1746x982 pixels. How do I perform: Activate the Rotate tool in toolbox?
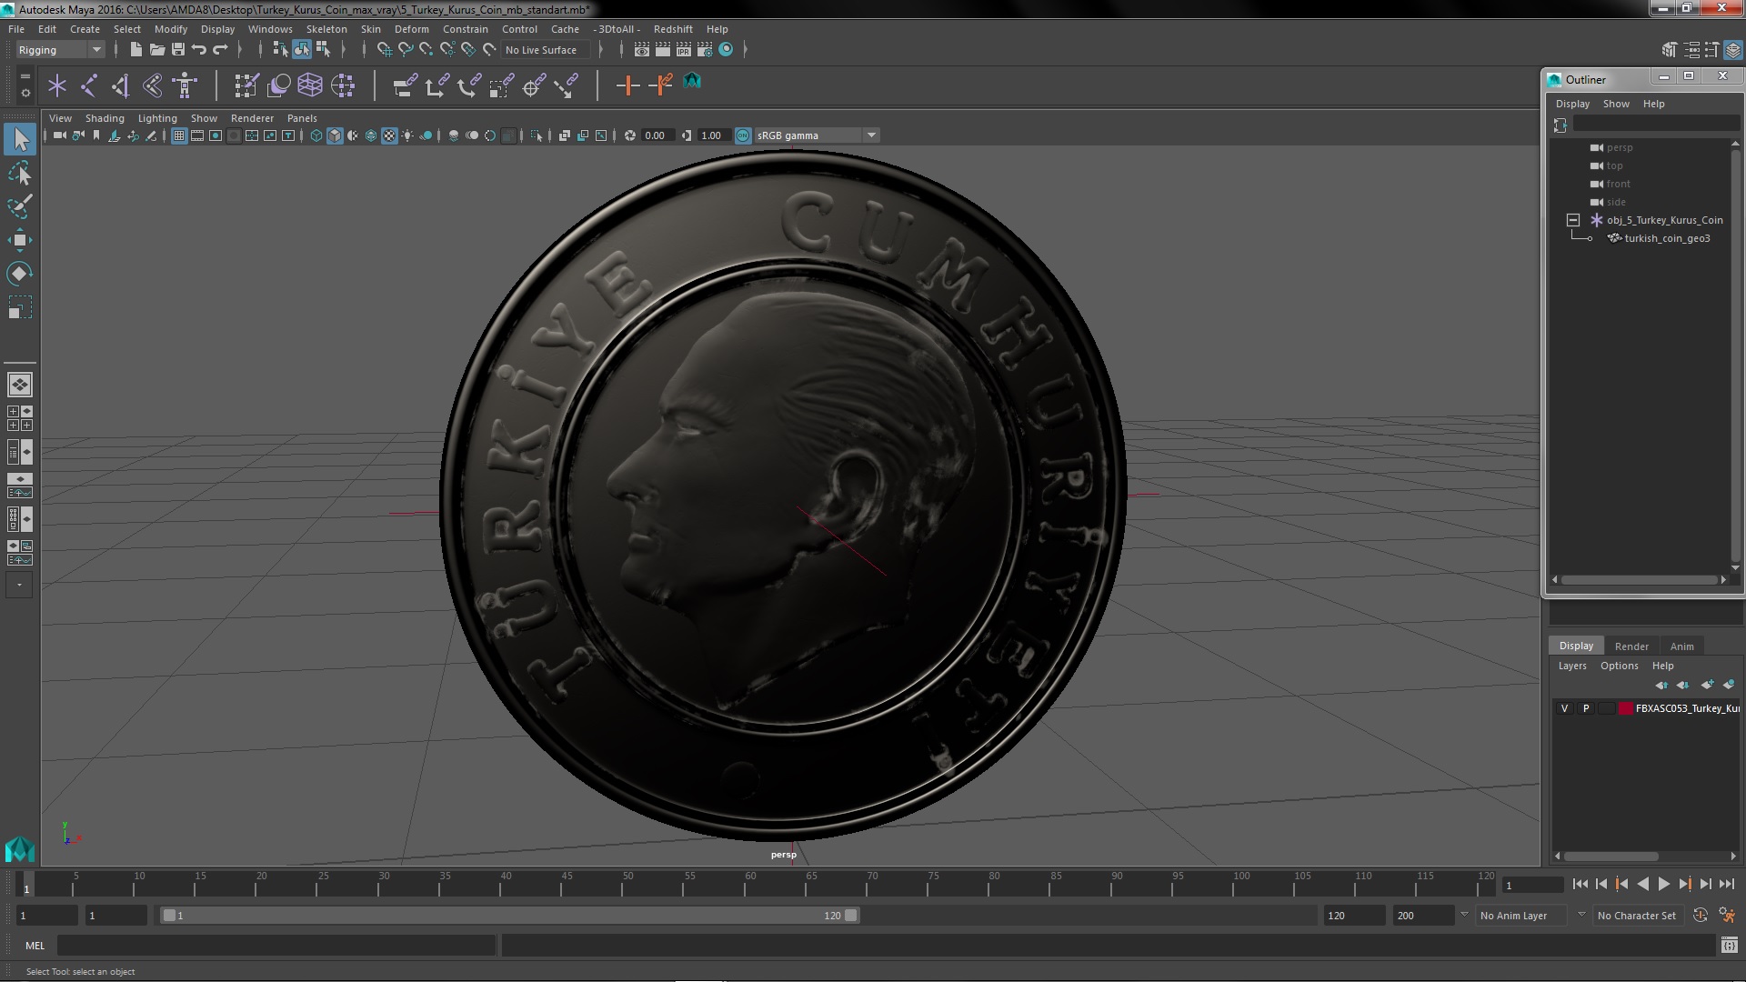click(x=20, y=274)
